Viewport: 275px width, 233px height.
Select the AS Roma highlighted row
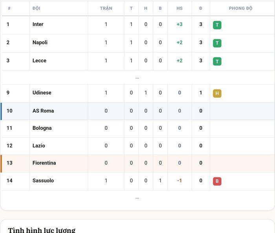[137, 111]
